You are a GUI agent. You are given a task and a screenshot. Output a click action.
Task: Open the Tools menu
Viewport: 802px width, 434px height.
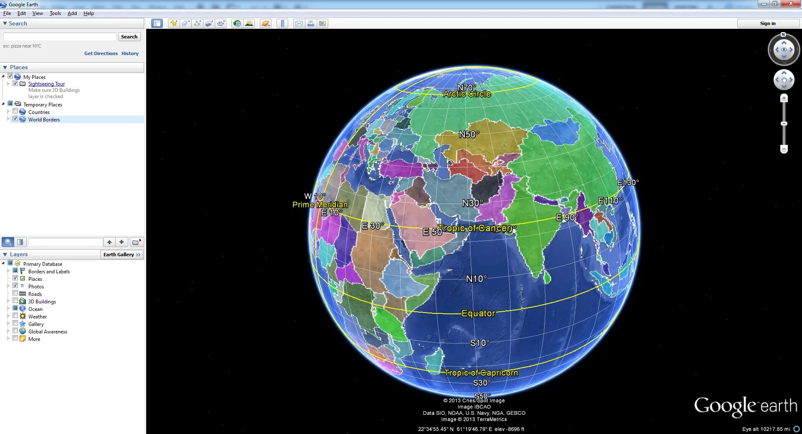click(55, 13)
